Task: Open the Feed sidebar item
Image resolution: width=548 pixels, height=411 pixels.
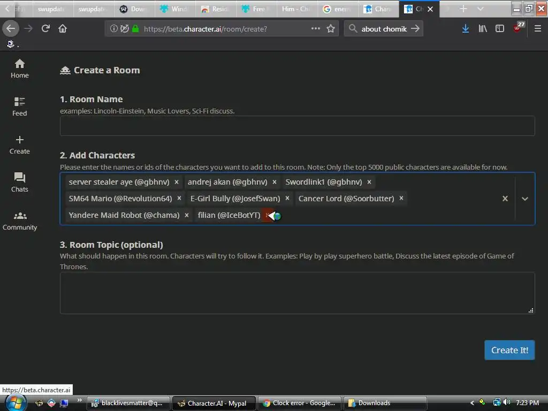Action: 20,106
